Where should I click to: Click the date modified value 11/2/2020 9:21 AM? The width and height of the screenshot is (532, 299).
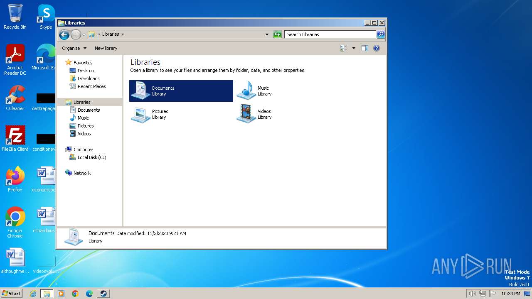(x=167, y=233)
